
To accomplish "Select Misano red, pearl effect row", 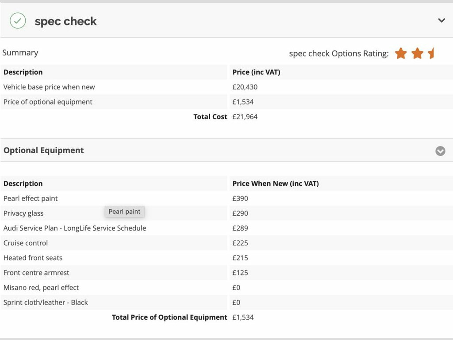I will click(41, 287).
